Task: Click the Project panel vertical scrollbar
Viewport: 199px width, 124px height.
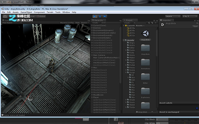Action: coord(157,43)
